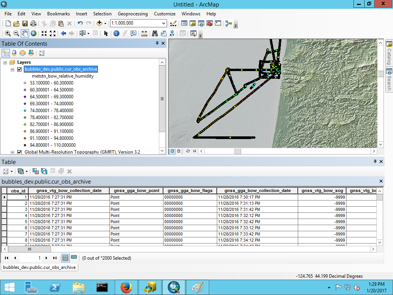The width and height of the screenshot is (393, 295).
Task: Switch to Show All Records mode
Action: 65,258
